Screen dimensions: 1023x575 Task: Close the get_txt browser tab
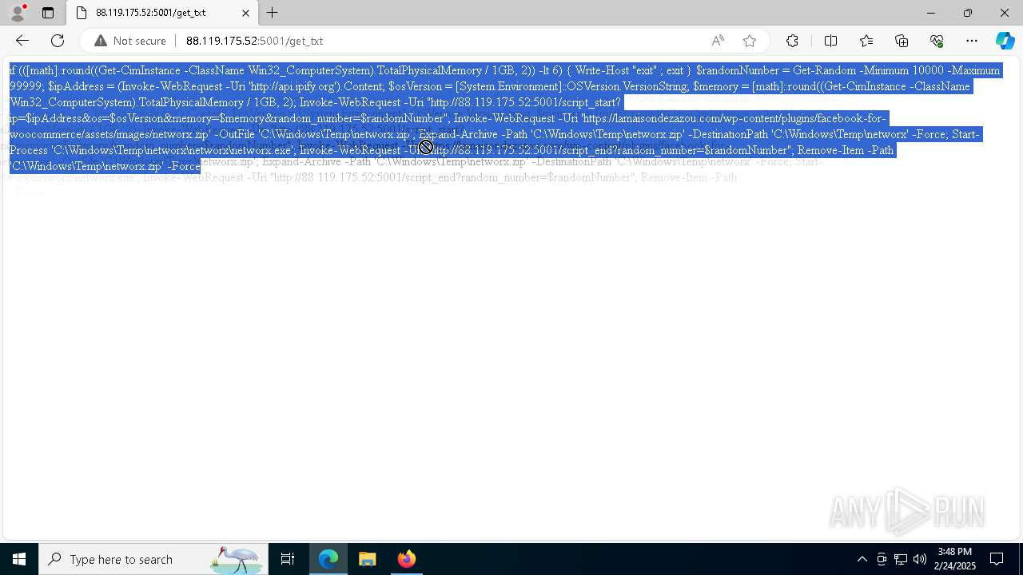point(245,13)
